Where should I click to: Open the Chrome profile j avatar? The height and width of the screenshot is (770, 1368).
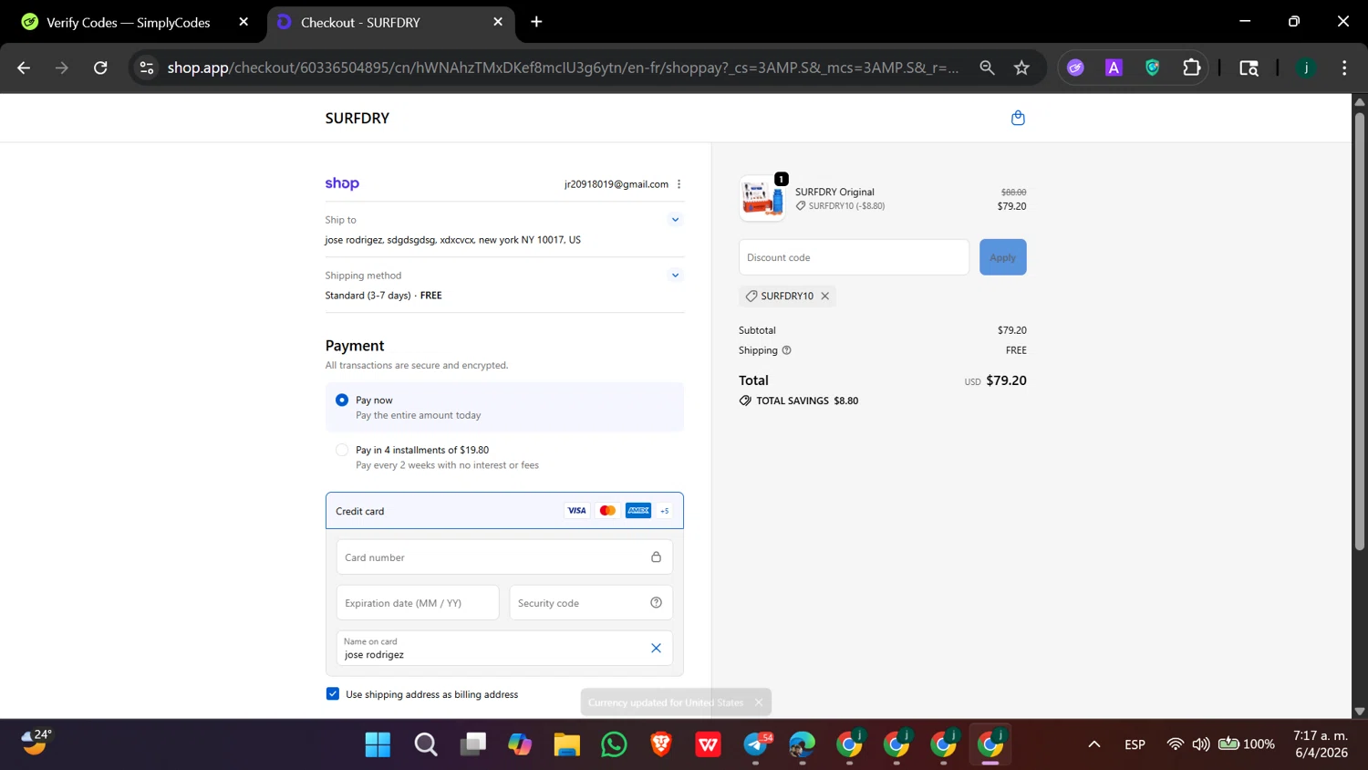pos(1306,68)
